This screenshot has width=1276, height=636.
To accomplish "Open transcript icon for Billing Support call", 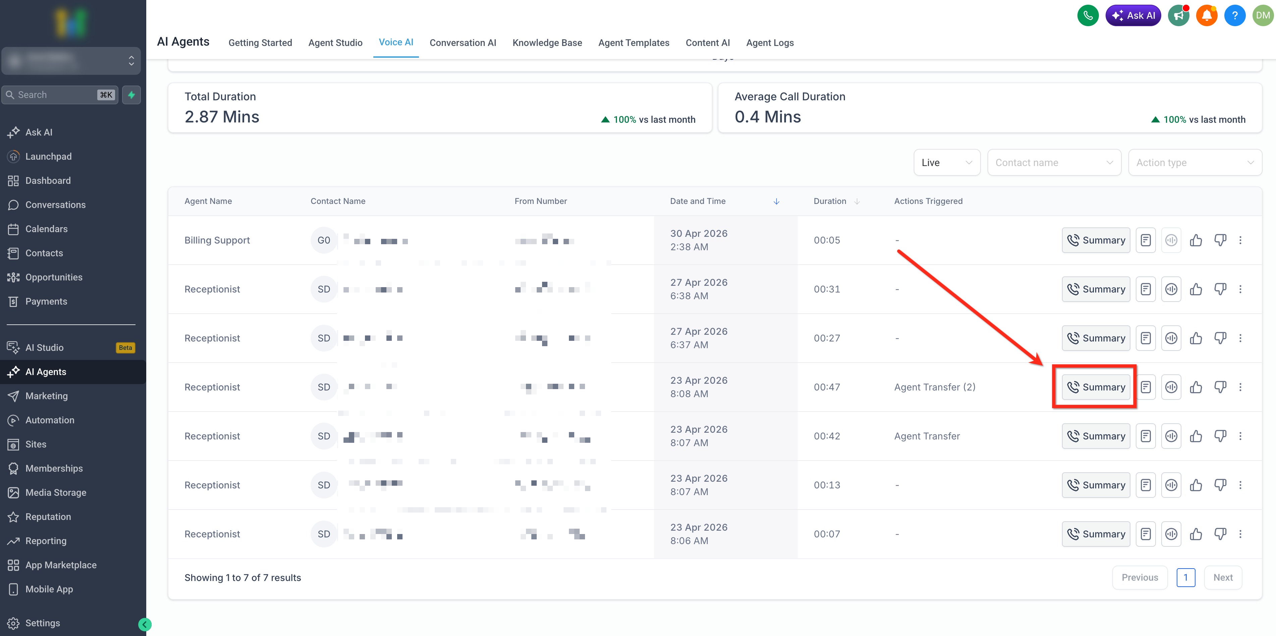I will (x=1145, y=240).
